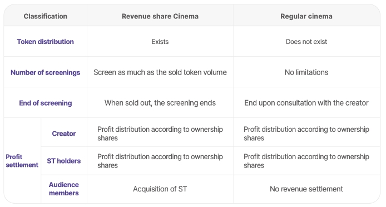Click Creator profit distribution under Regular cinema
Screen dimensions: 386x207
pos(306,134)
